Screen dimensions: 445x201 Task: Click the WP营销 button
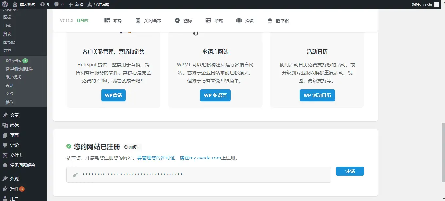113,95
